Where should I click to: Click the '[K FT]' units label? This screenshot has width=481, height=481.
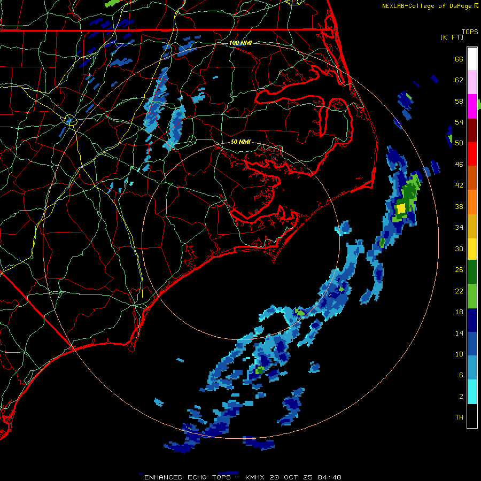452,37
